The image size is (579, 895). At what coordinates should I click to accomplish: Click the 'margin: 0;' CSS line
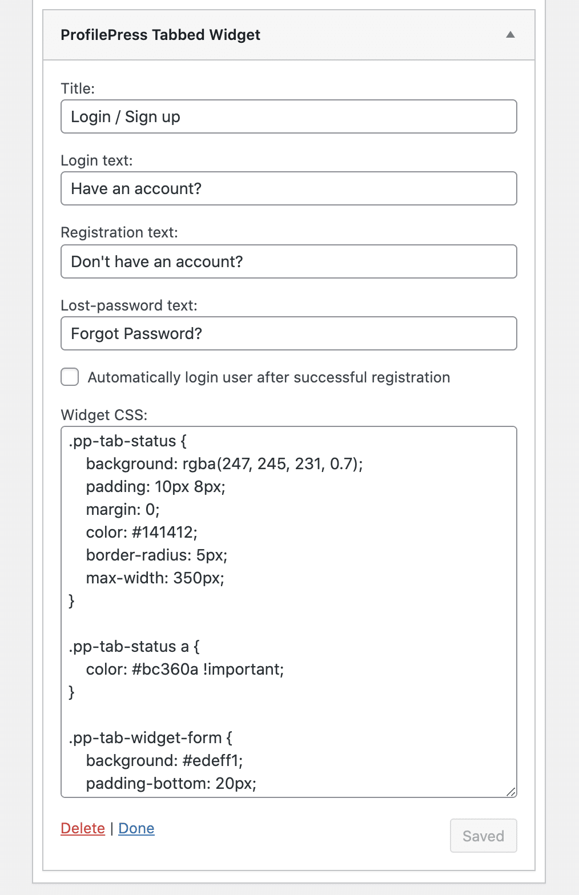pyautogui.click(x=123, y=509)
